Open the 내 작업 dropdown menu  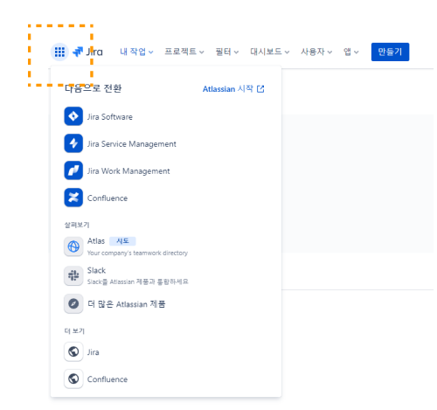[x=136, y=52]
